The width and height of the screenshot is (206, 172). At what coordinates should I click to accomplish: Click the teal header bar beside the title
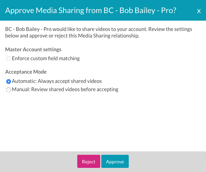coord(186,10)
